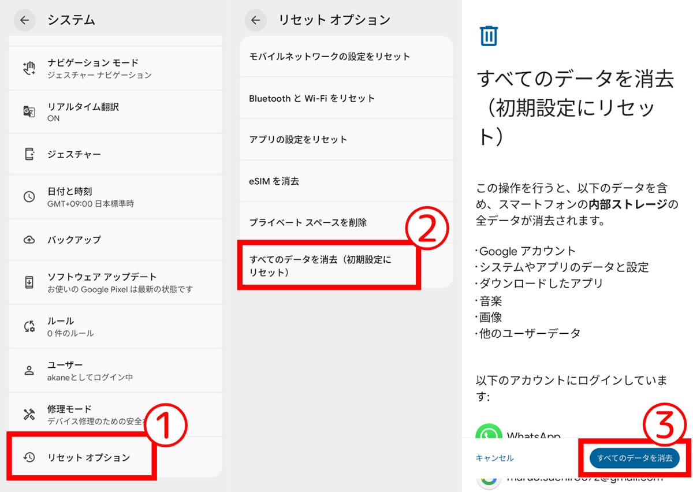Tap the 修理モード tools icon
Screen dimensions: 693x492
[29, 415]
